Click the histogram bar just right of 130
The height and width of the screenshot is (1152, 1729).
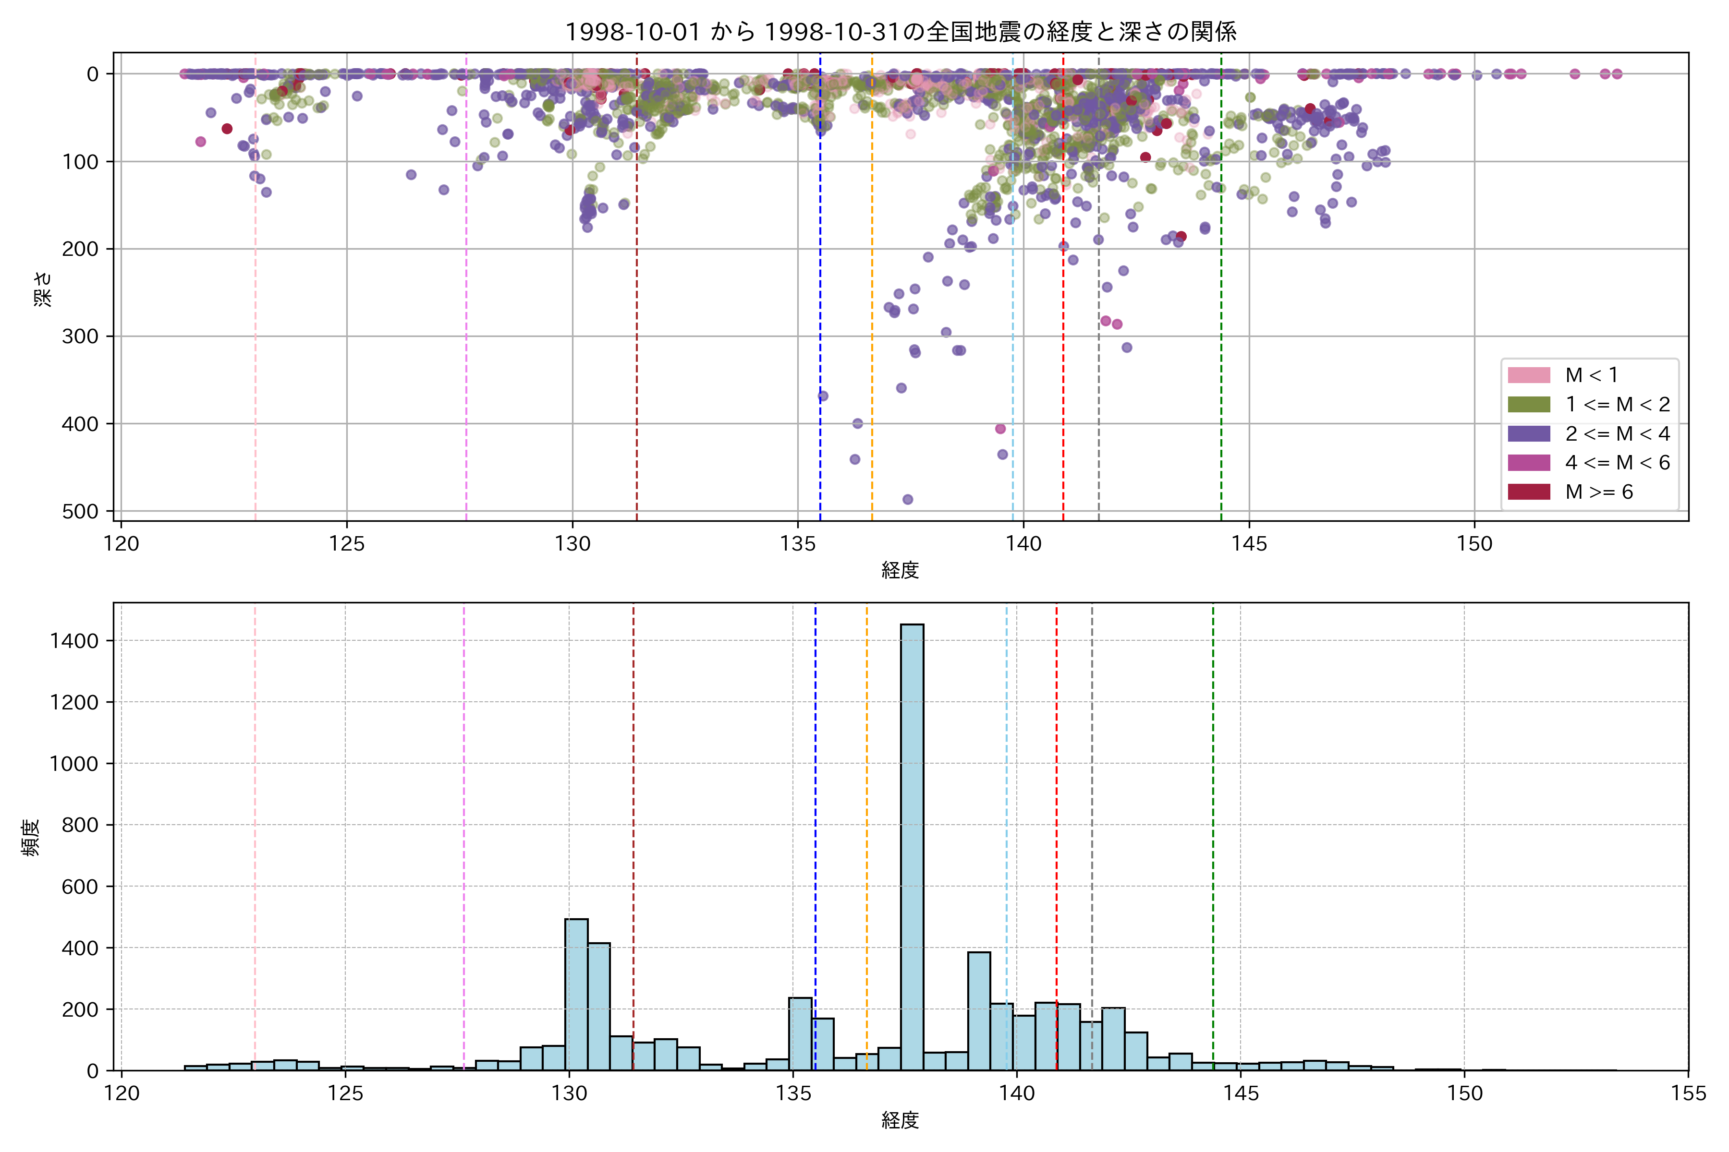576,996
